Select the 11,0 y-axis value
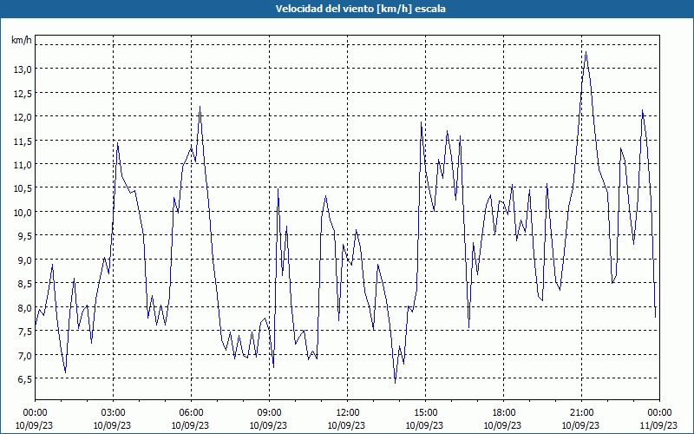The image size is (694, 434). [x=23, y=164]
